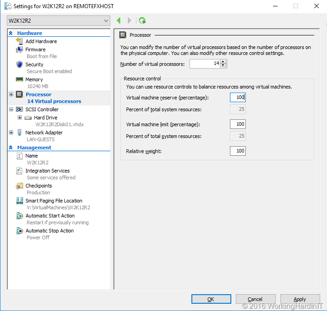
Task: Click 'Restart if previously running' text
Action: point(58,222)
